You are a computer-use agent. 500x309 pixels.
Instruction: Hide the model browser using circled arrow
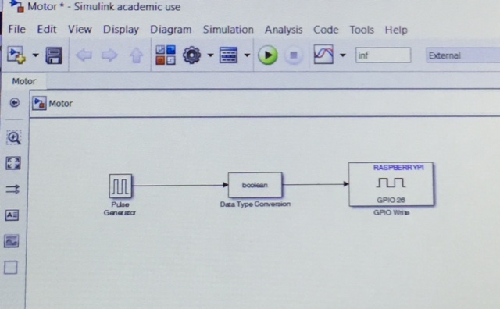click(x=14, y=102)
